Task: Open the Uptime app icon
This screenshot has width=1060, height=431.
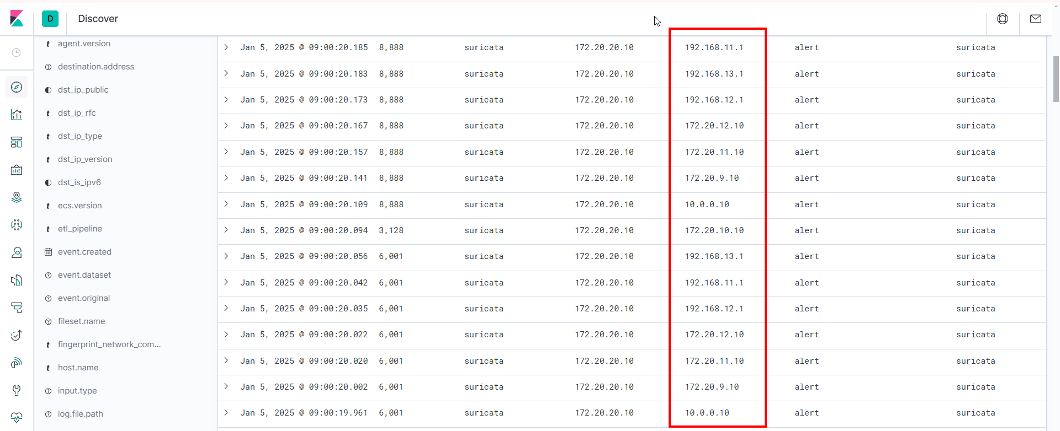Action: point(17,335)
